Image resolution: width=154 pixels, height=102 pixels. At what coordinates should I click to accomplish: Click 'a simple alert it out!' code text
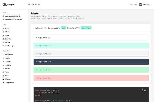(50, 93)
